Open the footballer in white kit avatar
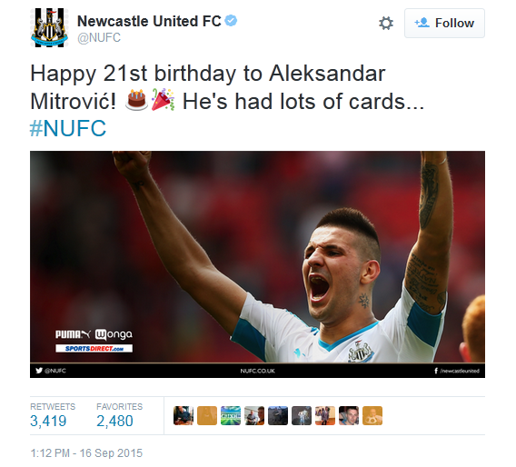This screenshot has height=467, width=516. 302,415
